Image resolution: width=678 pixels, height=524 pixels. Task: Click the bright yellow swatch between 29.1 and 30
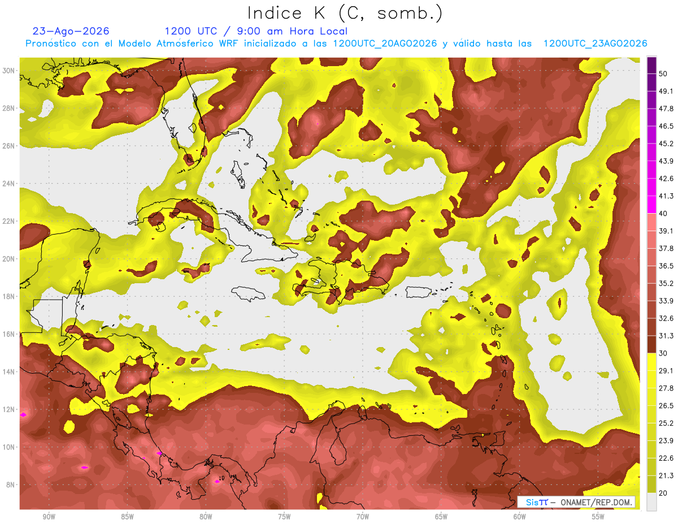point(651,362)
